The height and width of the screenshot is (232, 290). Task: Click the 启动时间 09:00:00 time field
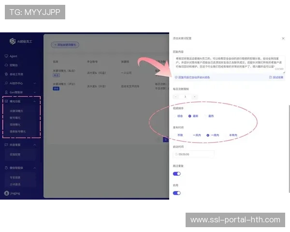pyautogui.click(x=194, y=154)
